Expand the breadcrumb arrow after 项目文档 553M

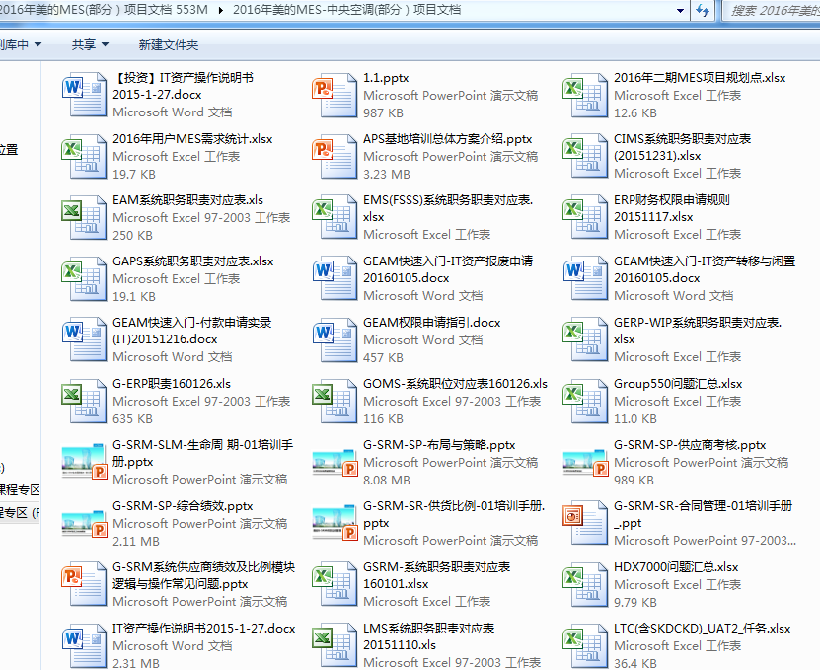pos(221,10)
